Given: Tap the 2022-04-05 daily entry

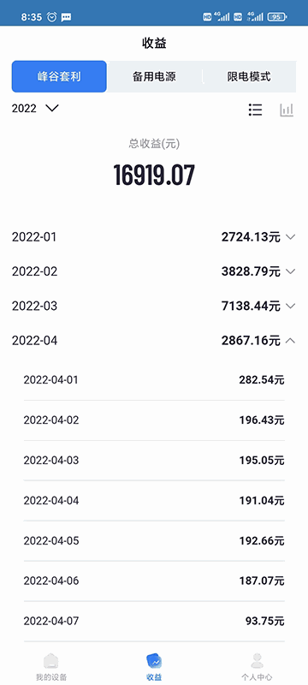Looking at the screenshot, I should (154, 541).
